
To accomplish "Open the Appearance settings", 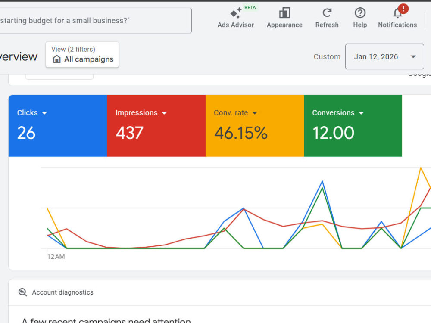I will pyautogui.click(x=284, y=18).
